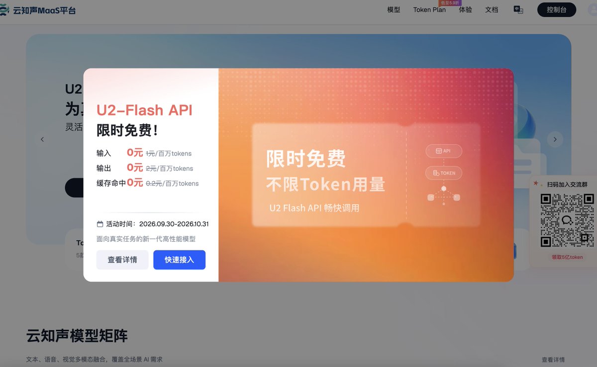
Task: Click the 查看详情 link near 模型矩阵
Action: coord(553,360)
